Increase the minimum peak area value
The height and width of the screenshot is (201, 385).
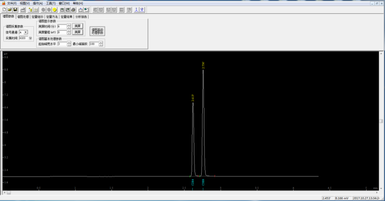click(x=101, y=42)
